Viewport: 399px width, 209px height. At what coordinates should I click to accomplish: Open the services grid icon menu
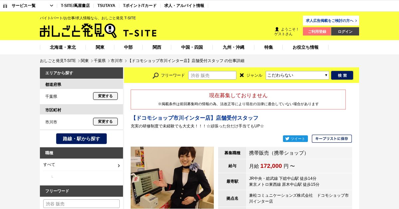click(5, 6)
